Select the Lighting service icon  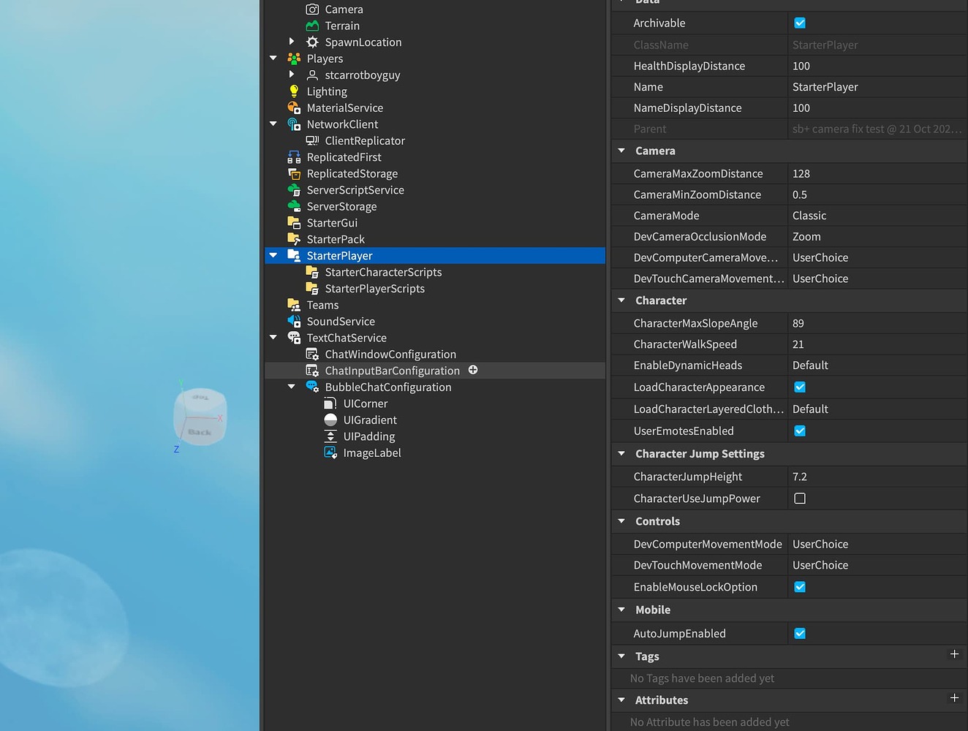pos(294,91)
